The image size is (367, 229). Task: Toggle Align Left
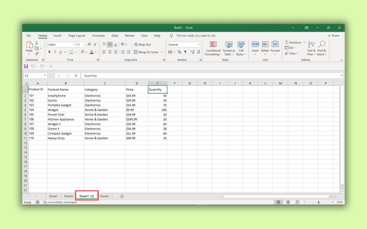click(104, 52)
